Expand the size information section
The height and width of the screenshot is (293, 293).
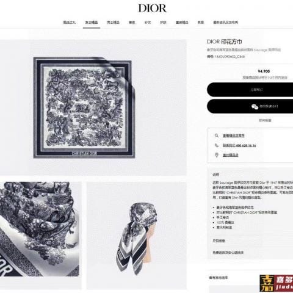tap(219, 241)
